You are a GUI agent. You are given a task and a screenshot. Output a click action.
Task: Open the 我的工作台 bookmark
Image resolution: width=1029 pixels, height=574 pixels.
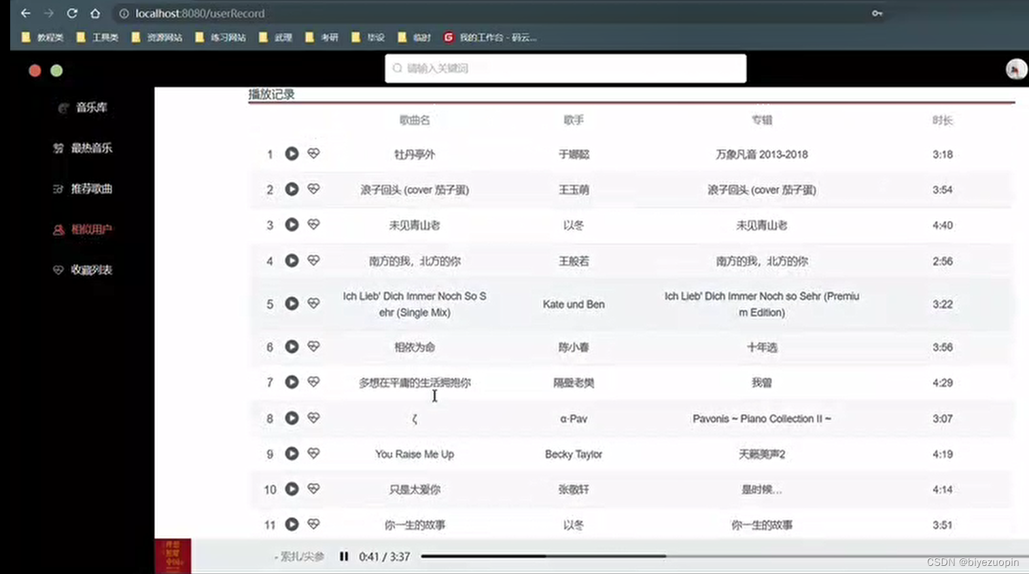coord(490,37)
